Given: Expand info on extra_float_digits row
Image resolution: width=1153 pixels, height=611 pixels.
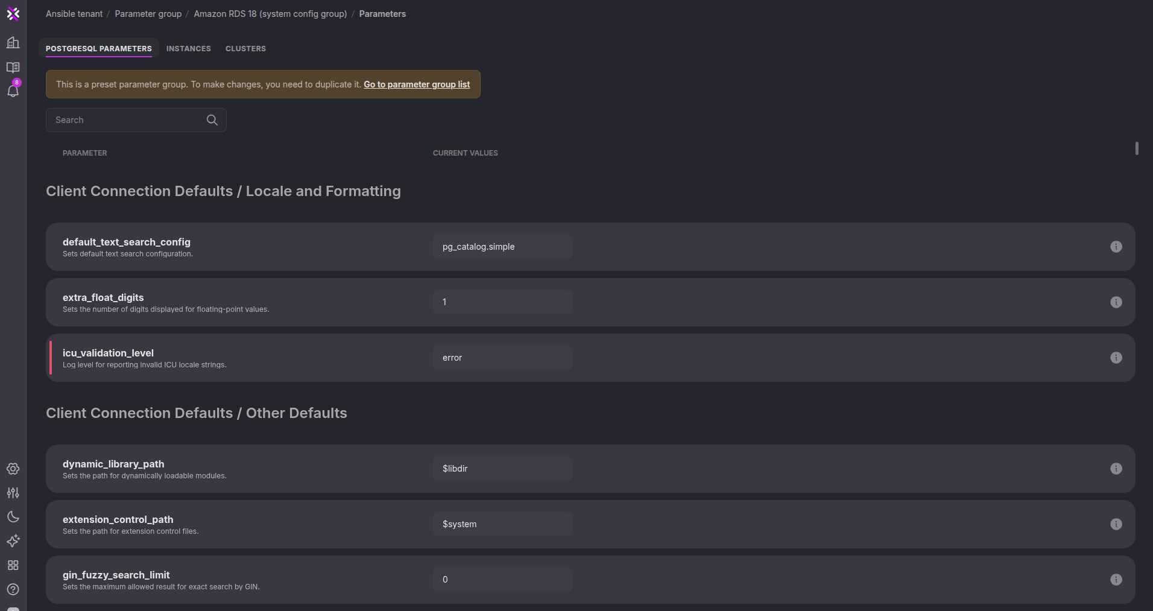Looking at the screenshot, I should click(x=1116, y=302).
